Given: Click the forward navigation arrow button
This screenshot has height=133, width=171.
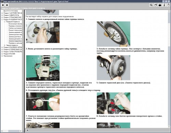Looking at the screenshot, I should 7,5.
